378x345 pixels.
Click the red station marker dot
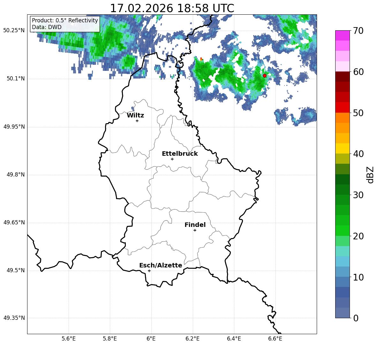coord(265,75)
